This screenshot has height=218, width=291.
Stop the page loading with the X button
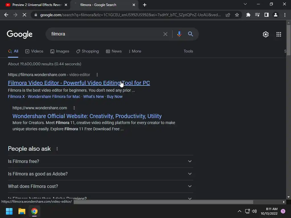(24, 15)
